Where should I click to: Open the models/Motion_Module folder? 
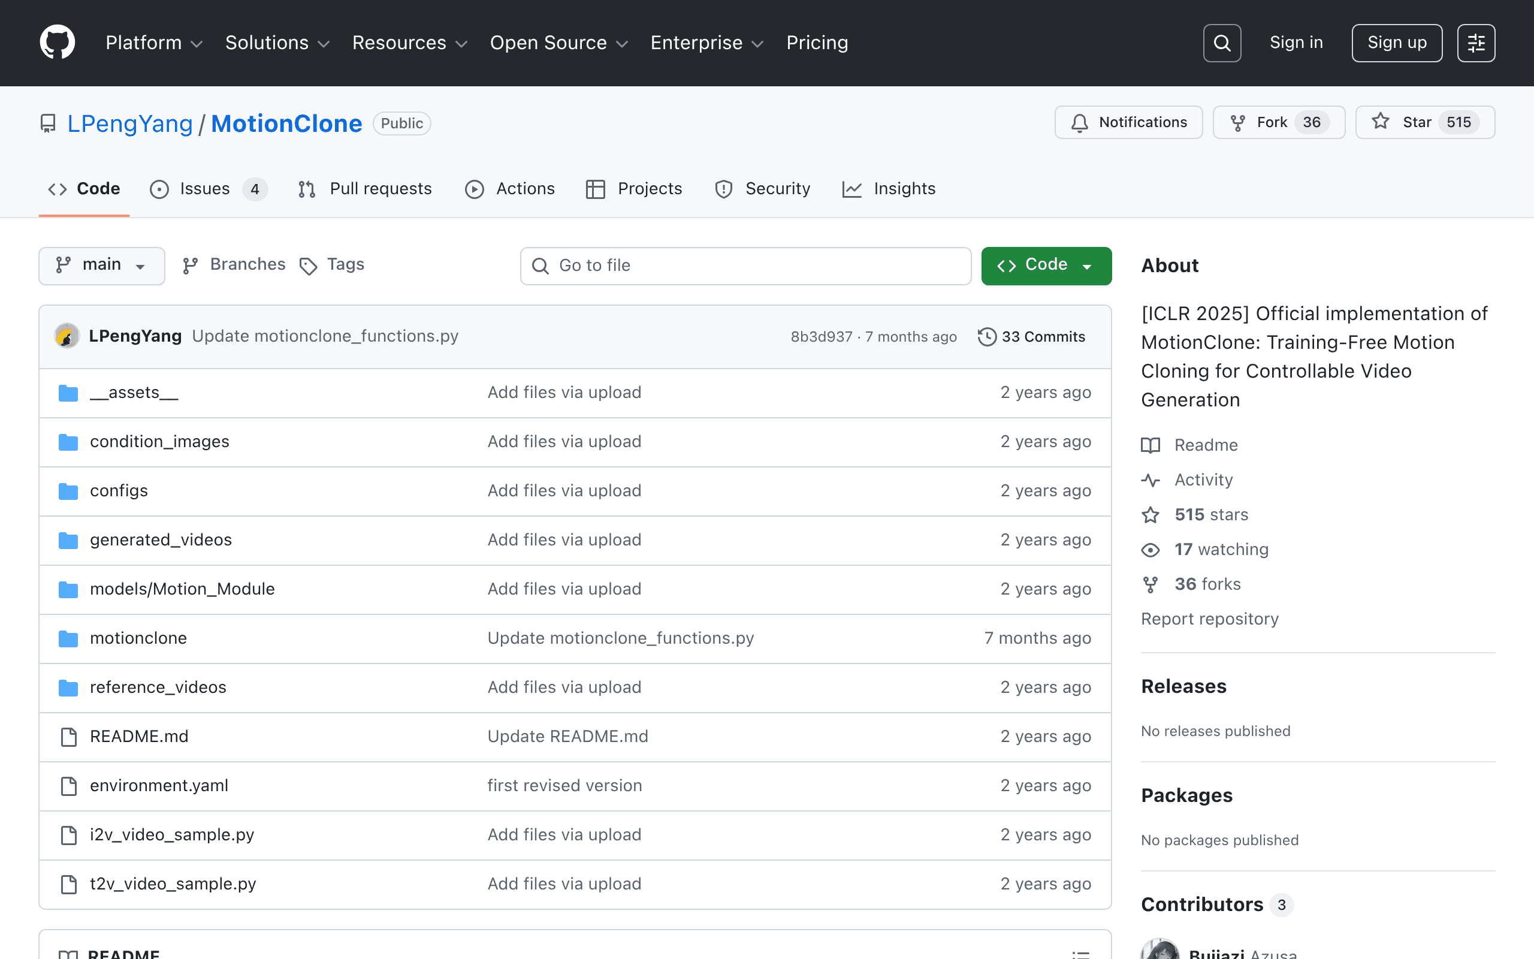click(x=182, y=589)
